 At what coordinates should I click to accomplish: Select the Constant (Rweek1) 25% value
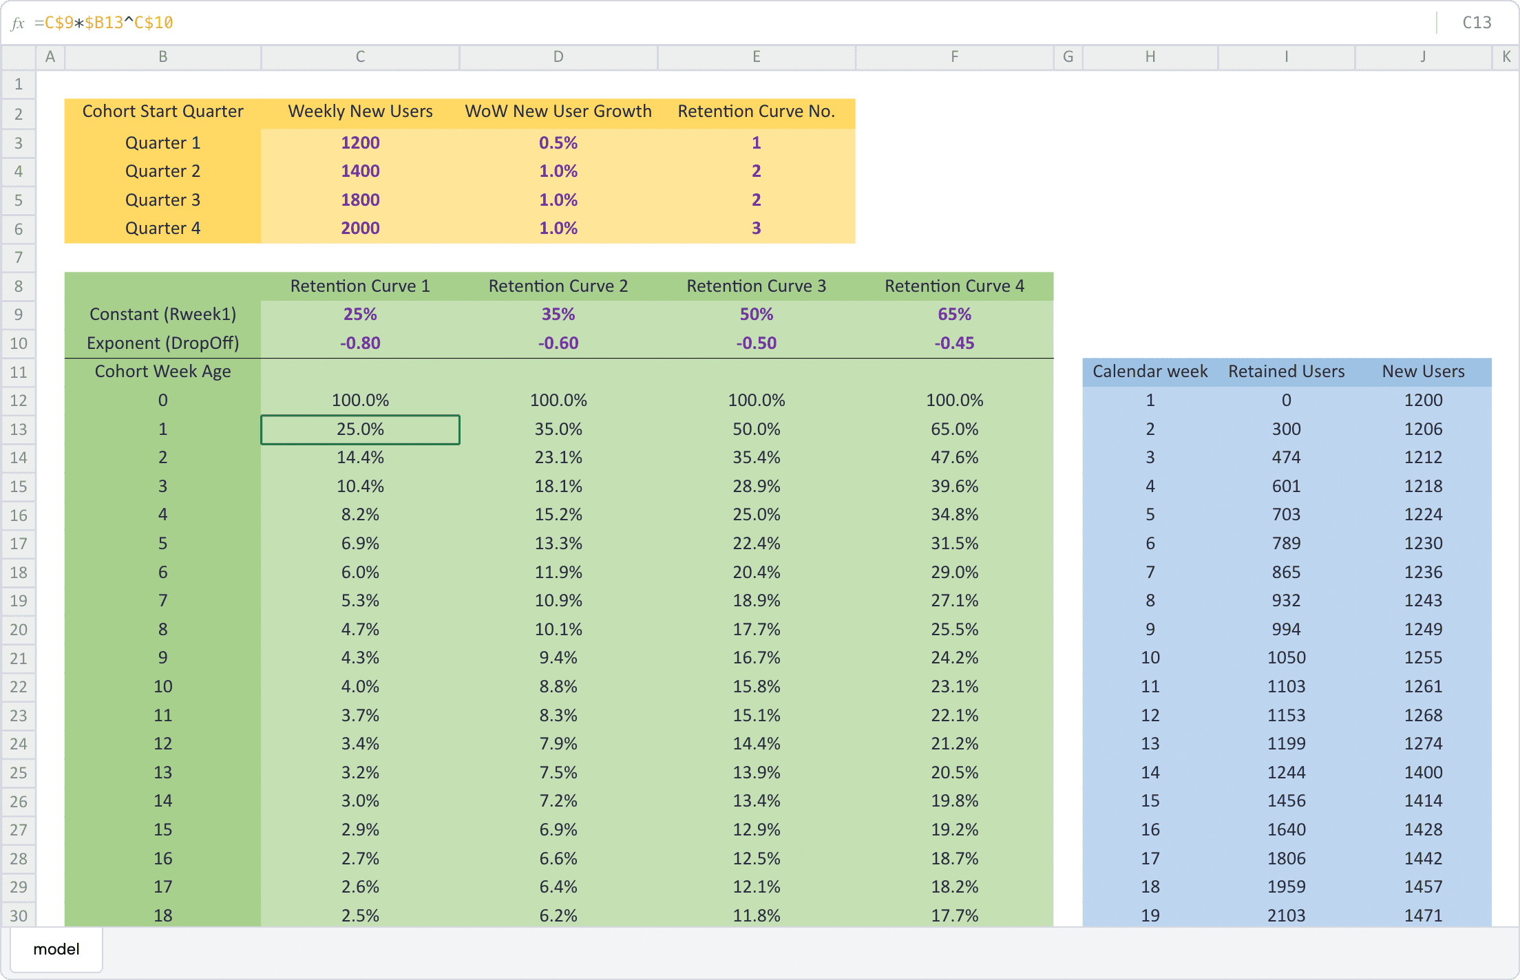click(x=360, y=314)
